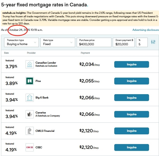The height and width of the screenshot is (156, 159).
Task: Open the Rate type dropdown
Action: [58, 42]
